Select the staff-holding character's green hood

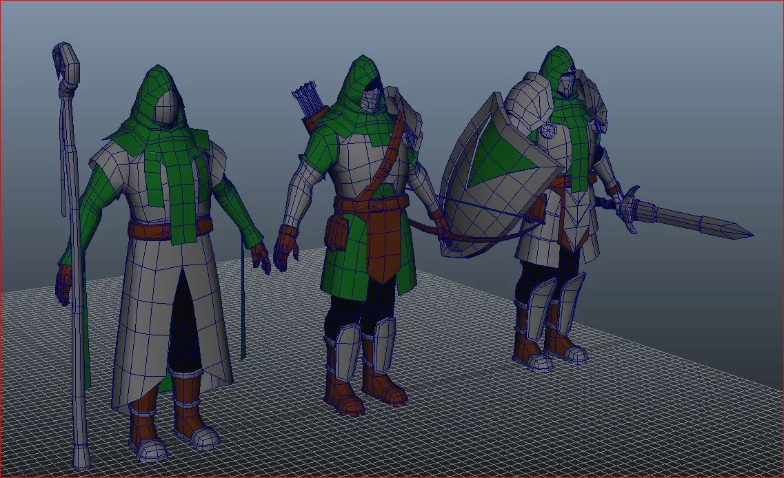[157, 98]
